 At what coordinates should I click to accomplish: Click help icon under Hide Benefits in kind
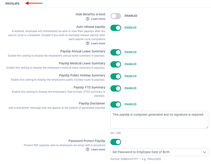[88, 19]
